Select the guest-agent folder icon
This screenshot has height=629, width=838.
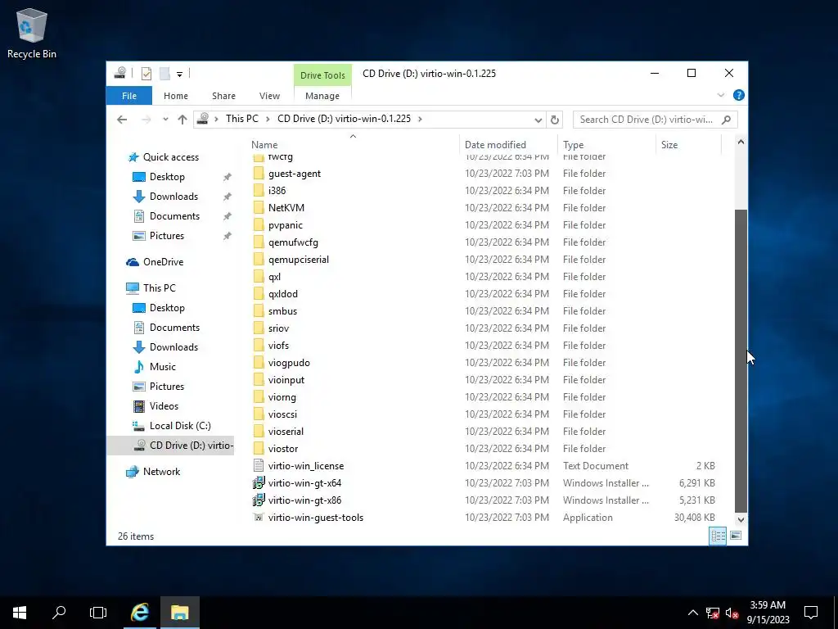[259, 174]
